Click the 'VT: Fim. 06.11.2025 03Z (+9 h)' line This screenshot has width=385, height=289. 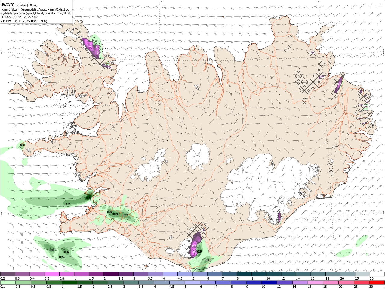[24, 21]
